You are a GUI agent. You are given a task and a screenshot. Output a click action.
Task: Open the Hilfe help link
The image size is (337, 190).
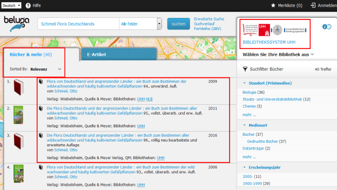pos(37,5)
